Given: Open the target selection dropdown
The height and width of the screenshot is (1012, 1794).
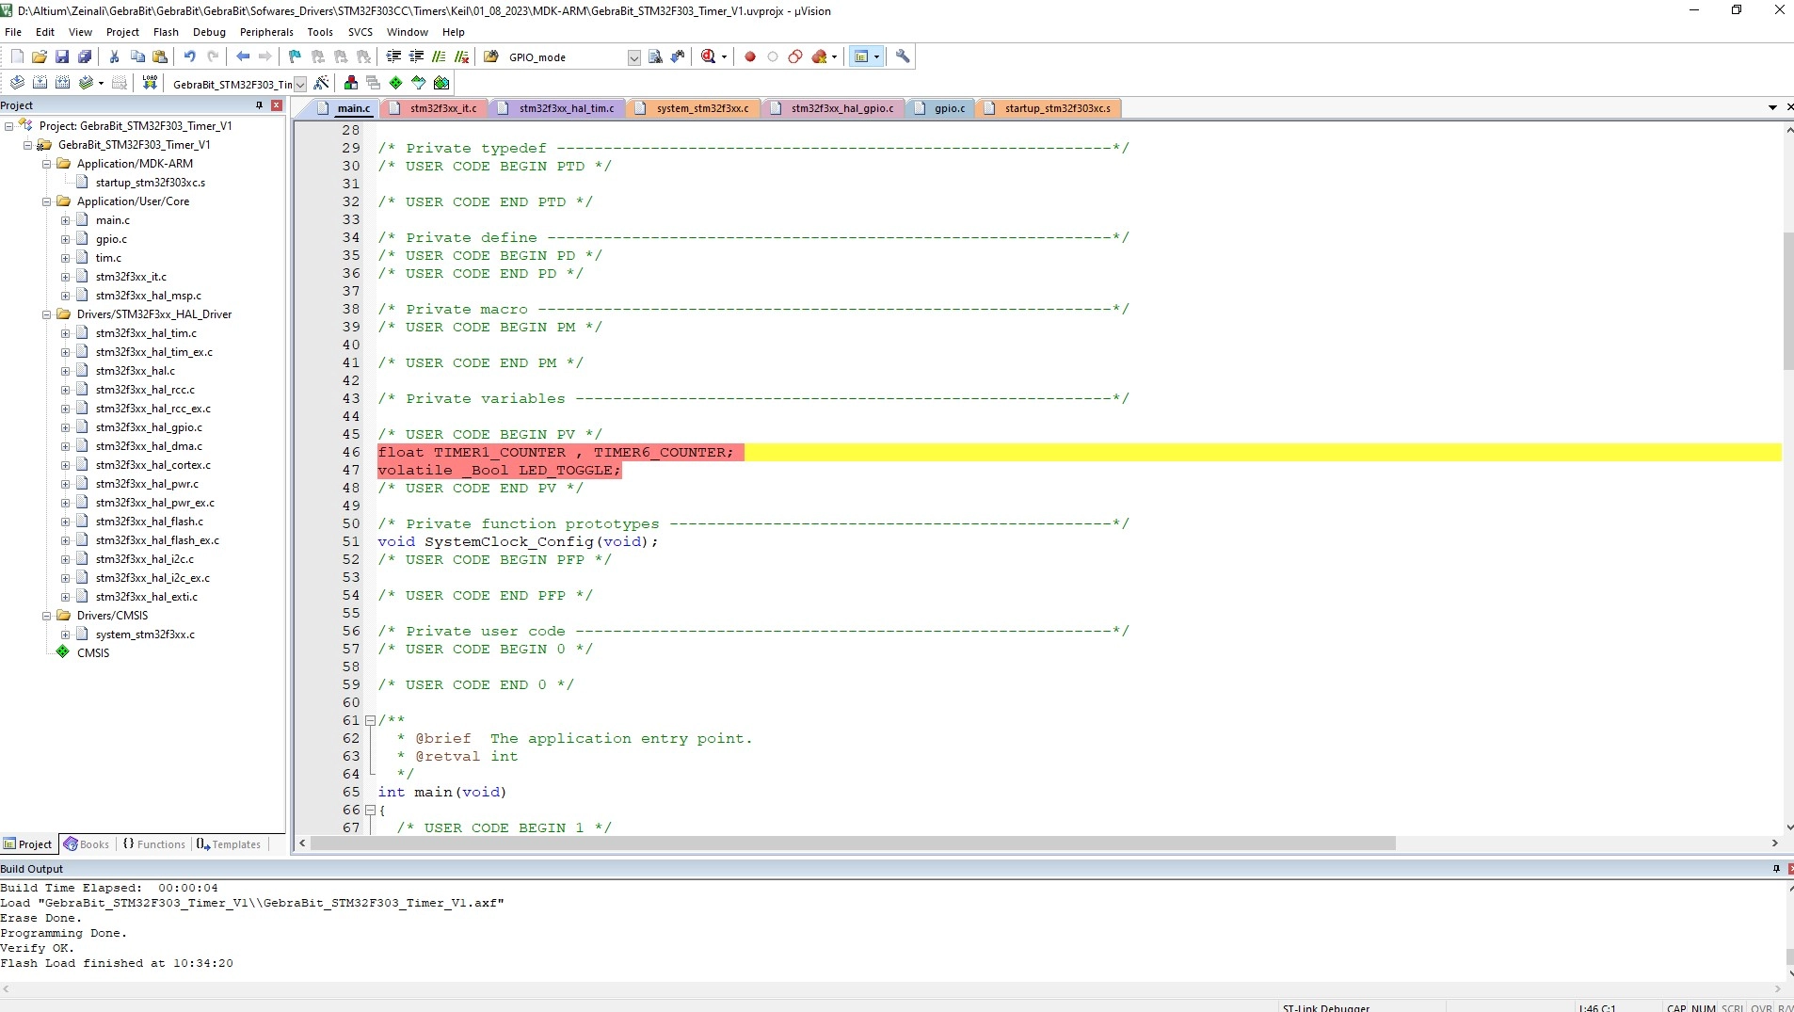Looking at the screenshot, I should 300,84.
